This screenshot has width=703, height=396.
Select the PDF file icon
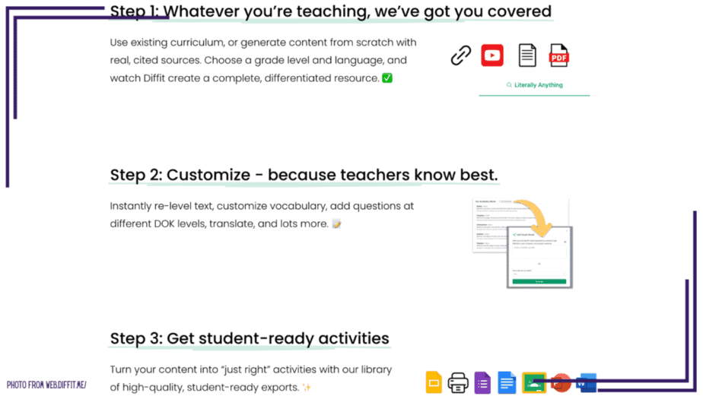click(558, 55)
